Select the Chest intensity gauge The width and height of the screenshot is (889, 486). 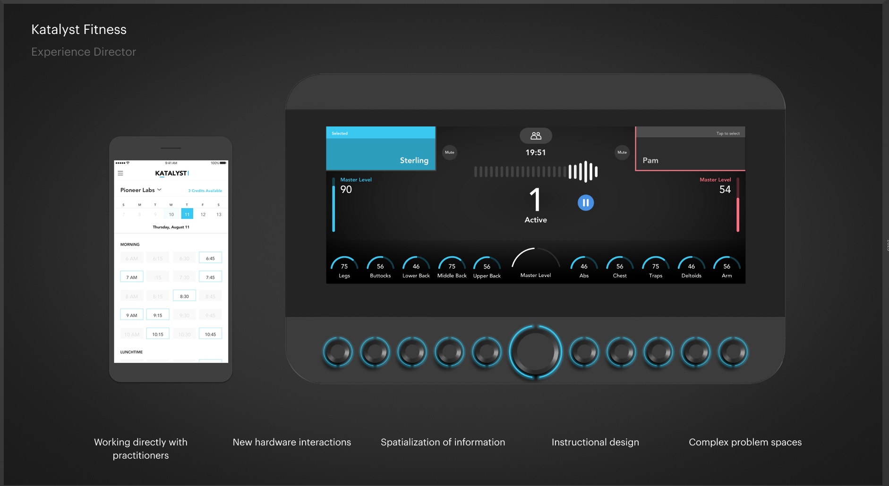620,267
